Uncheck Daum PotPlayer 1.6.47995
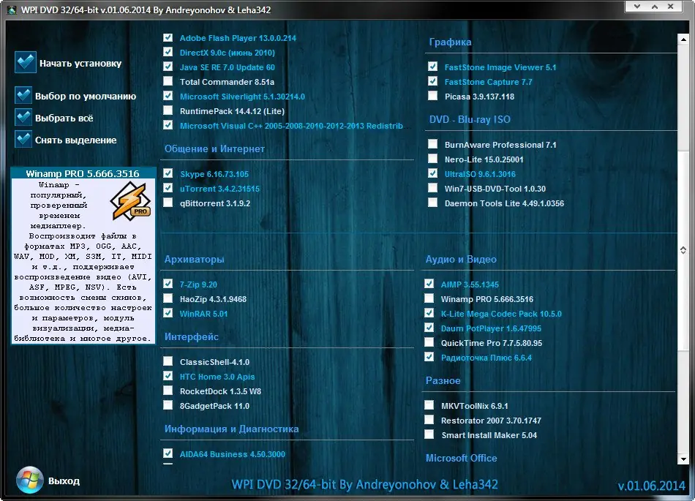Image resolution: width=695 pixels, height=501 pixels. click(429, 328)
